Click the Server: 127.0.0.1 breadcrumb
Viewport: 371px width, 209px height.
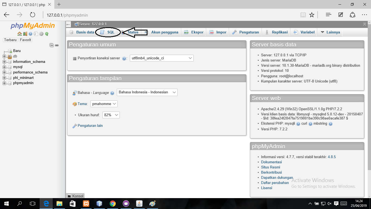pos(93,24)
